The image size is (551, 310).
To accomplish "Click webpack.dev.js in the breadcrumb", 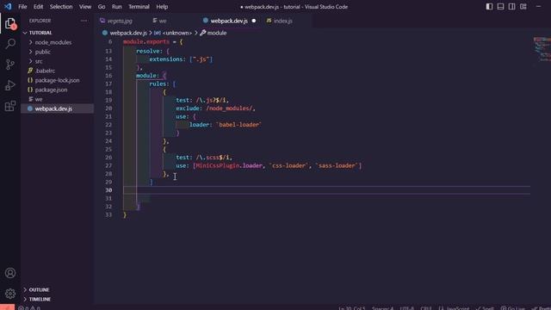I will pyautogui.click(x=128, y=33).
